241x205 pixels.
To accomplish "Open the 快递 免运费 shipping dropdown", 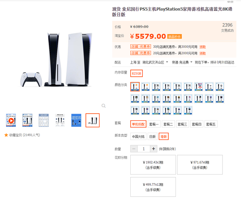I will point(182,62).
